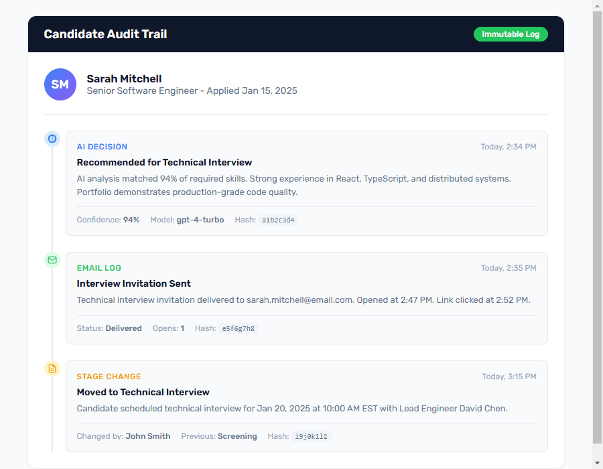Toggle the Immutable Log status badge
Screen dimensions: 603x469
pyautogui.click(x=511, y=33)
